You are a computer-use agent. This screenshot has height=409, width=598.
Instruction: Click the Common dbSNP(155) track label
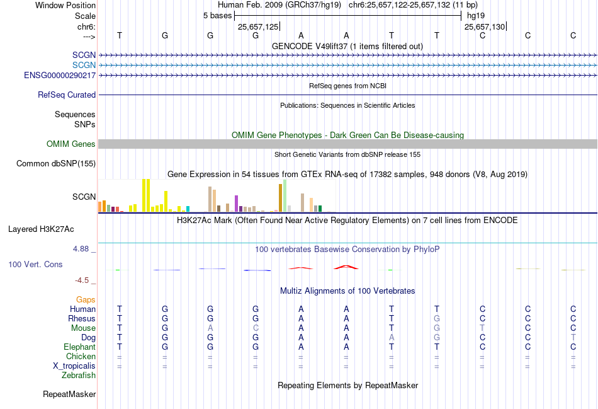point(56,163)
